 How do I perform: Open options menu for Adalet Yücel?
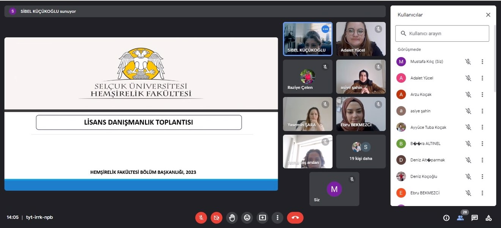[482, 78]
